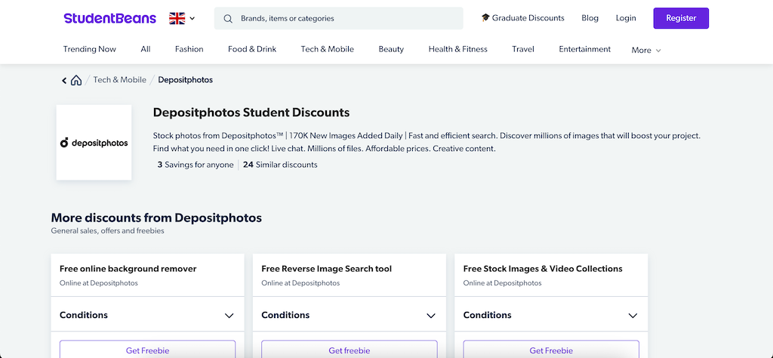The image size is (773, 358).
Task: Click Free online background remover title
Action: point(128,269)
